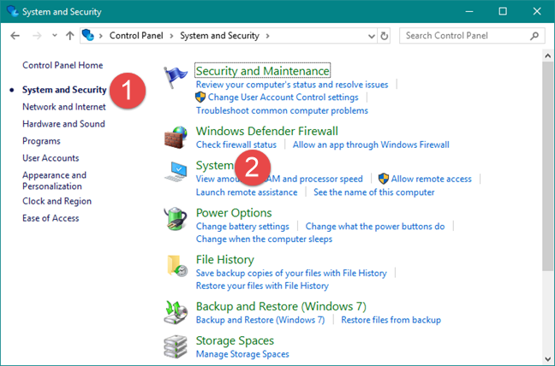Click the Backup and Restore drive icon
The width and height of the screenshot is (555, 366).
coord(176,312)
